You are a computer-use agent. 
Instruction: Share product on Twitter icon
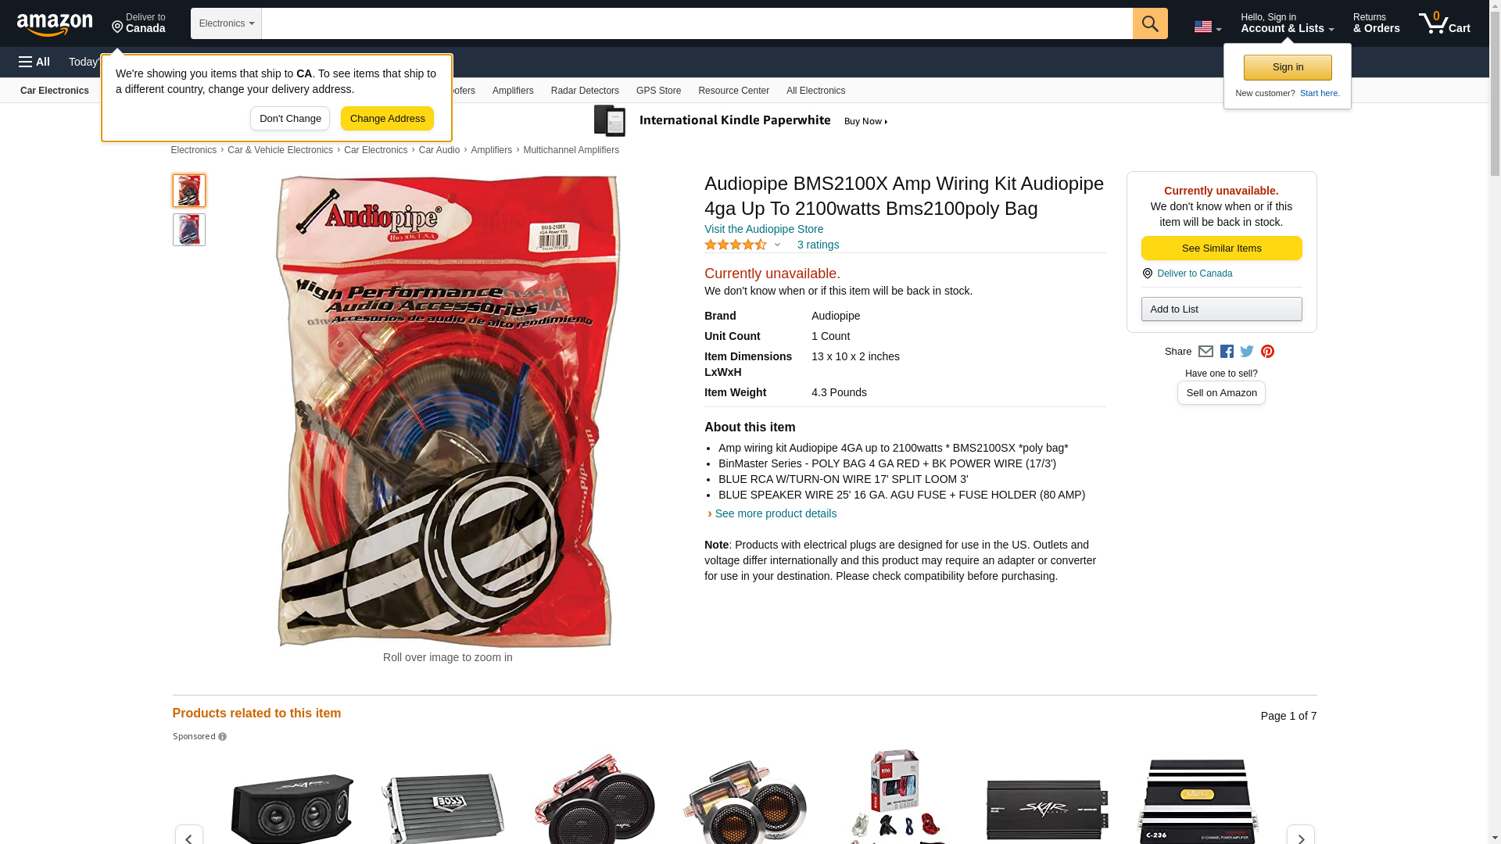tap(1247, 352)
